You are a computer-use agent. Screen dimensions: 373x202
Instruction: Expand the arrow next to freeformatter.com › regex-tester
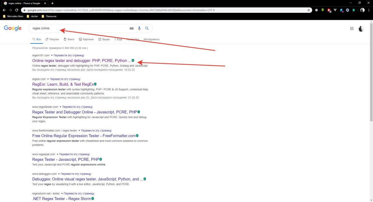pos(79,131)
